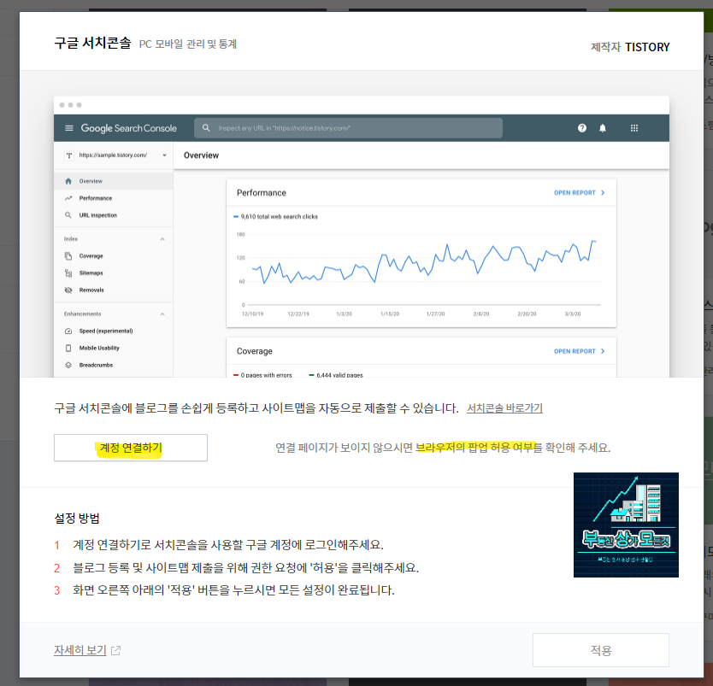Click the Coverage pages icon in sidebar
713x686 pixels.
68,255
